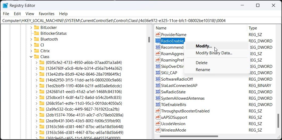
Task: Click the BitlockerStatus folder icon
Action: point(36,33)
